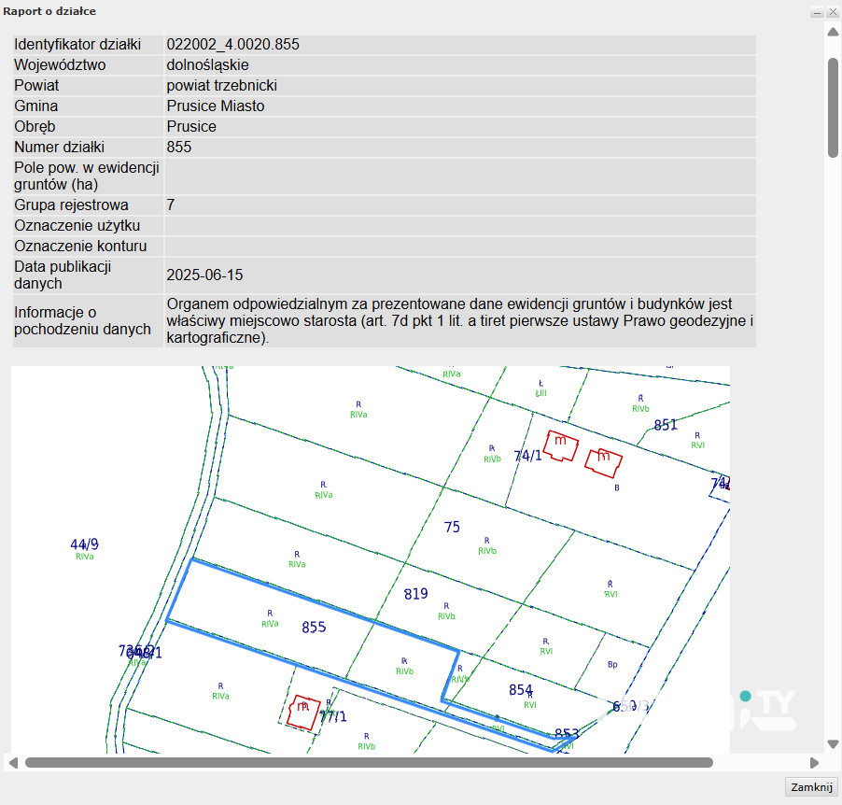842x805 pixels.
Task: Click the parcel identifier value 022002_4.0020.855
Action: pos(232,45)
